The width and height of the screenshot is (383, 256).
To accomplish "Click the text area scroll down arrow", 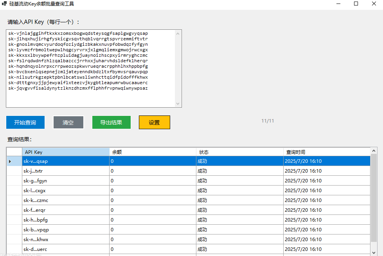I will point(178,104).
